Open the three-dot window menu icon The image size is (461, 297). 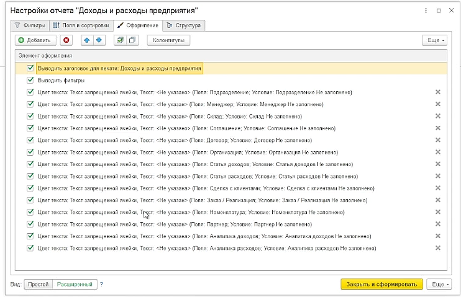(426, 11)
